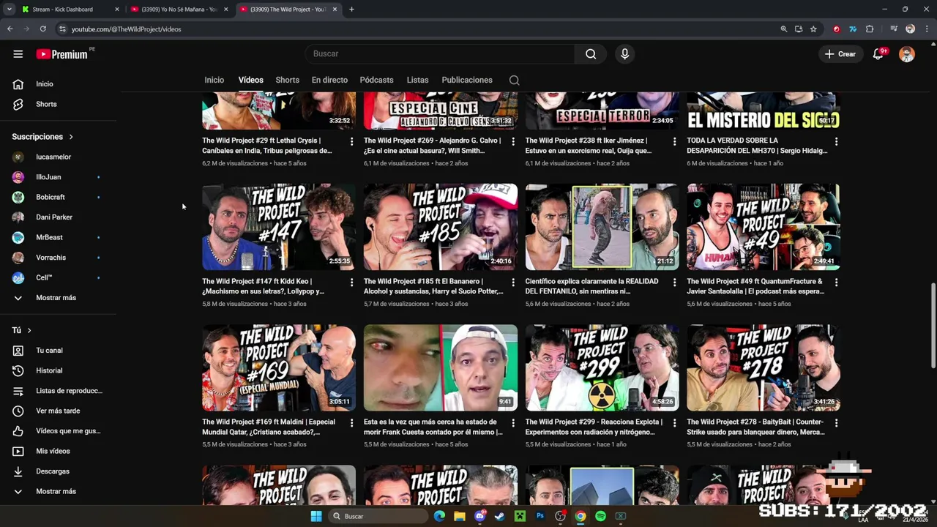Switch to the Listas tab
This screenshot has width=937, height=527.
(x=417, y=80)
